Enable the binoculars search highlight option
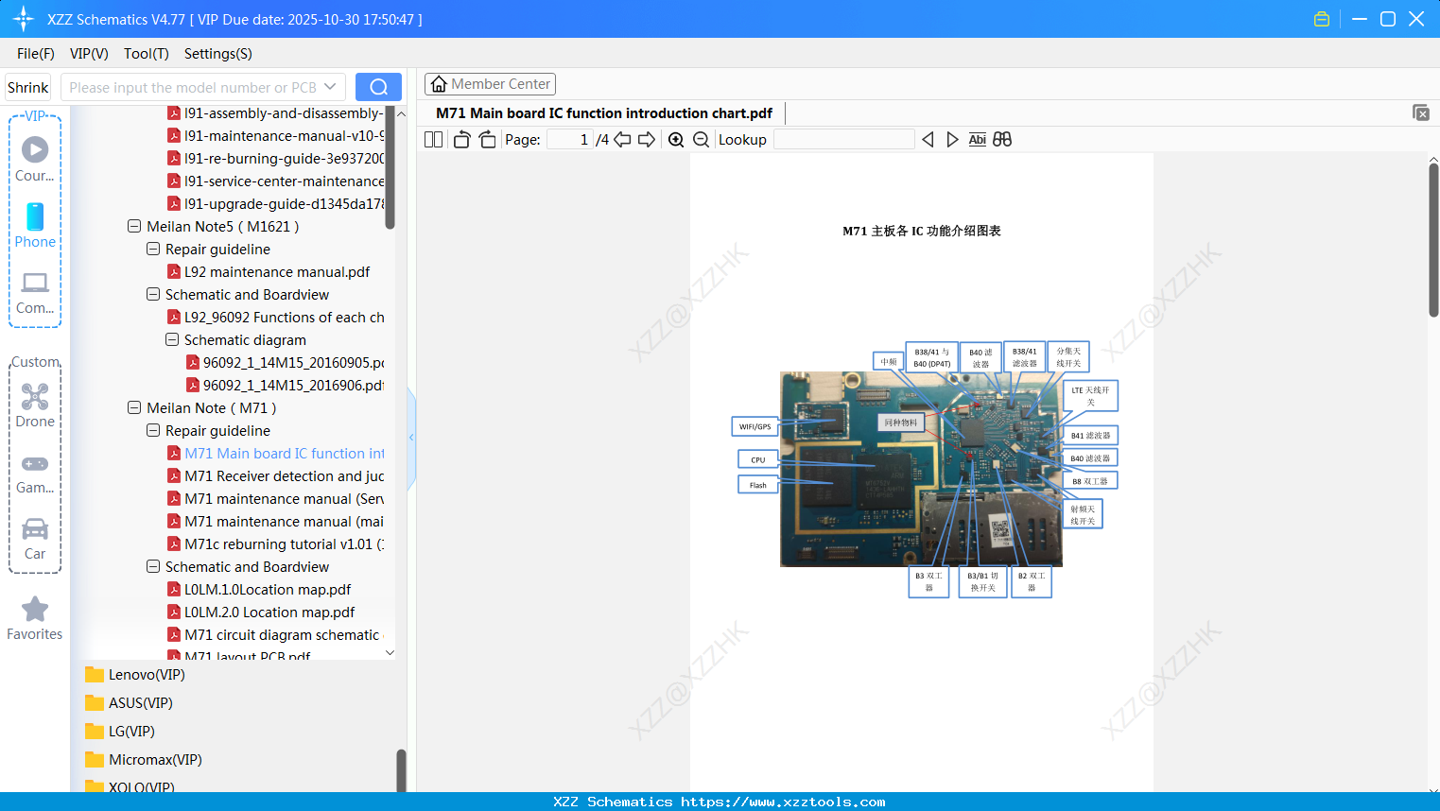 click(x=1002, y=139)
